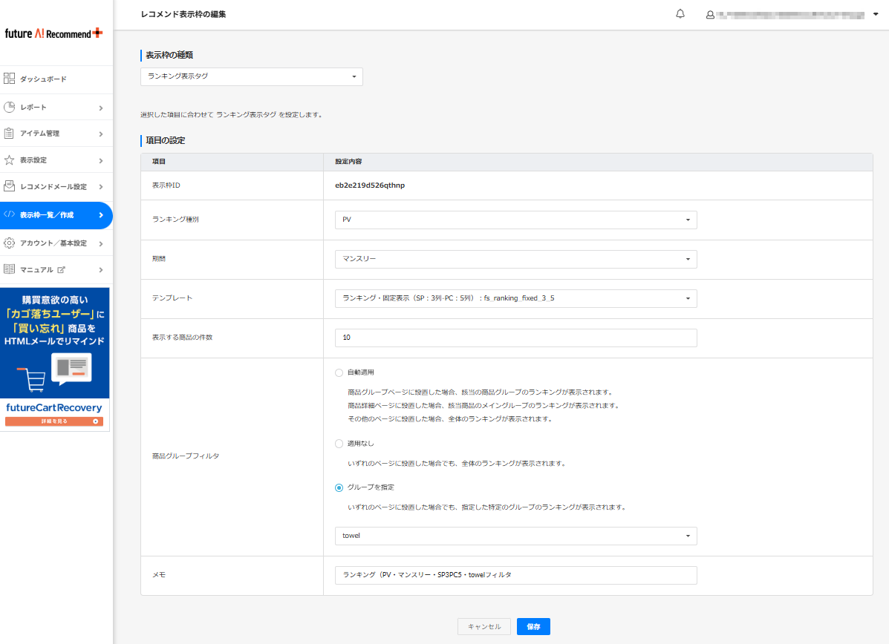
Task: Click the report pie chart icon
Action: [x=10, y=108]
